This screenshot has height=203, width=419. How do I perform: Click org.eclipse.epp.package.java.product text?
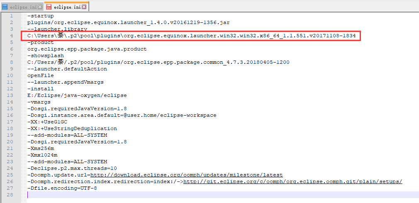pyautogui.click(x=87, y=49)
